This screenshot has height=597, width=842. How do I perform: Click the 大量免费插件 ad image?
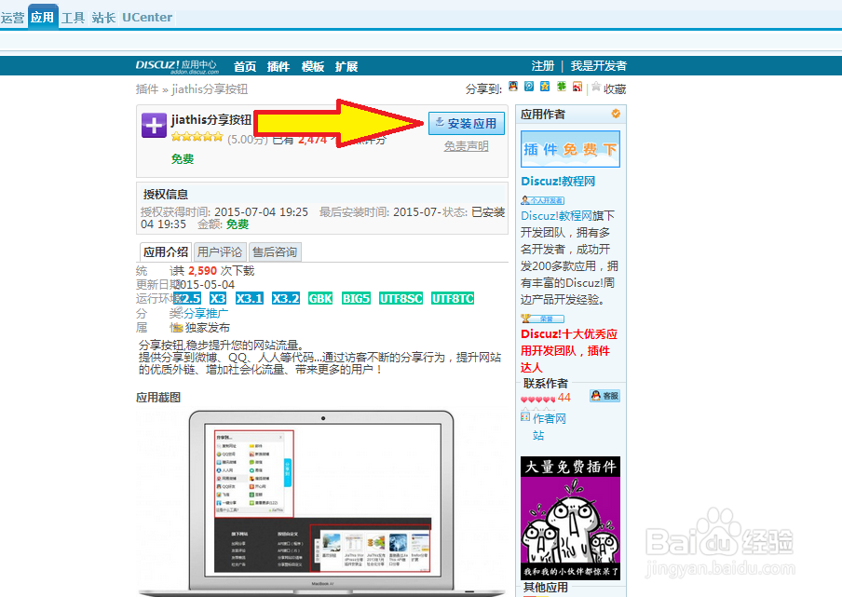(570, 518)
